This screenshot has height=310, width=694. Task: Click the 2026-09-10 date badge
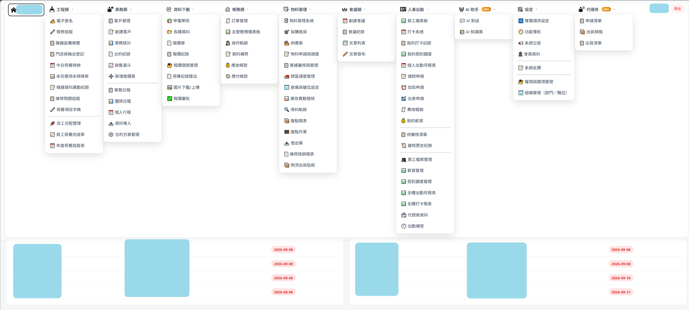621,278
